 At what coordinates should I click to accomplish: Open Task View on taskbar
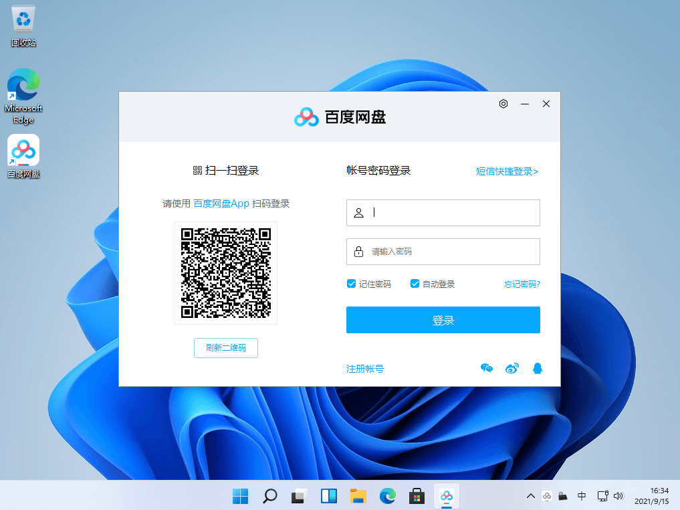click(300, 496)
